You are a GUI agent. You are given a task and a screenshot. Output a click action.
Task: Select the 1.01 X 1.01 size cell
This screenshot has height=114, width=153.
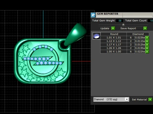point(113,38)
